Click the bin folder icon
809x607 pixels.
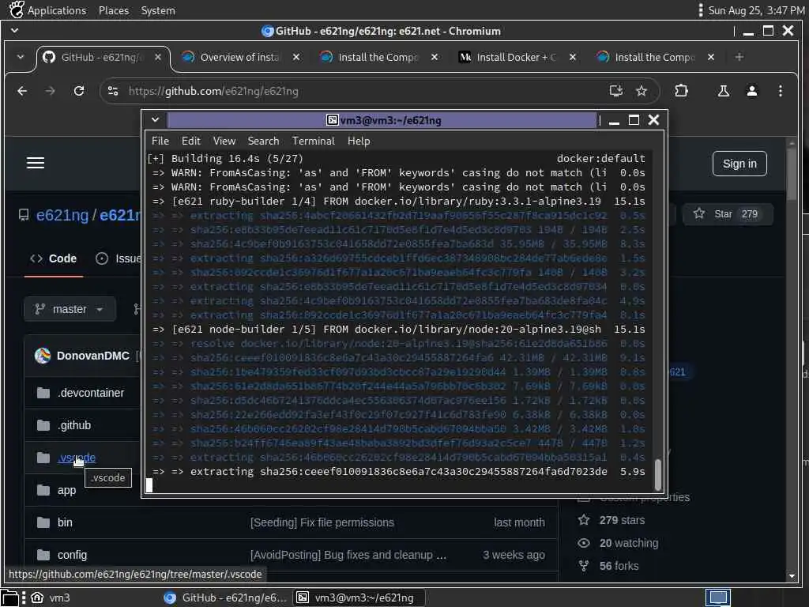click(43, 522)
